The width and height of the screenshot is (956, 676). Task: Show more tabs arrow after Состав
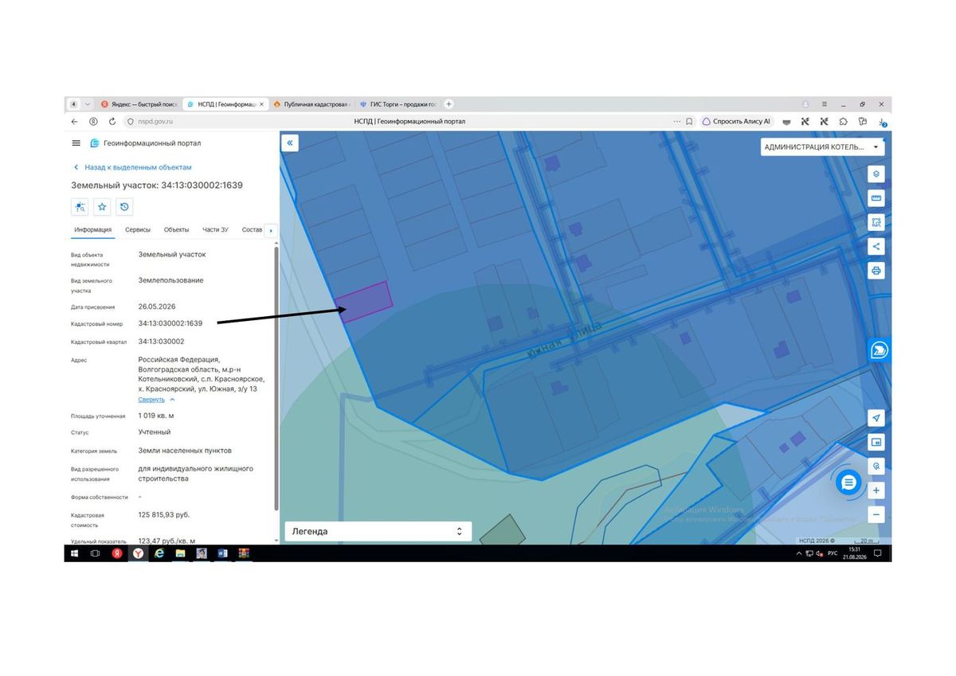270,231
